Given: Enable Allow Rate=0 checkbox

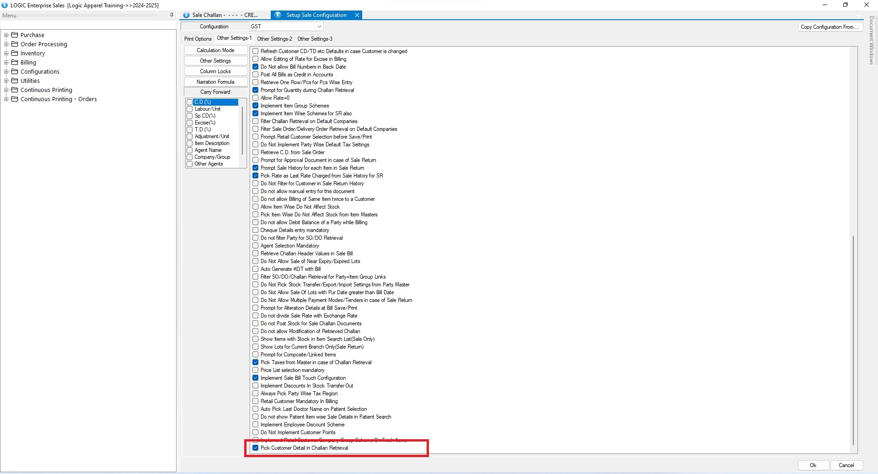Looking at the screenshot, I should click(x=256, y=98).
